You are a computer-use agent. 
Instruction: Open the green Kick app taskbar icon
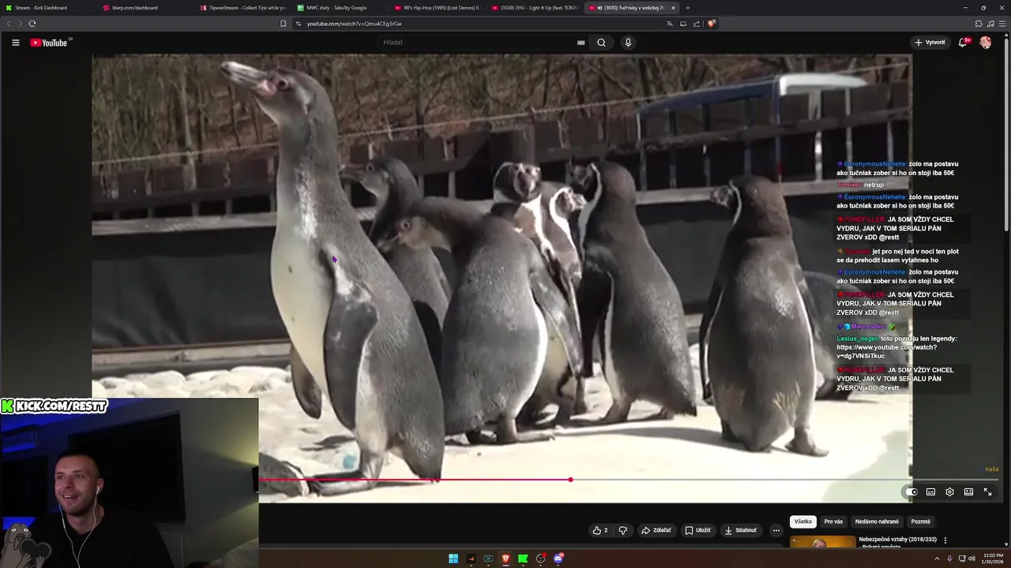tap(523, 559)
